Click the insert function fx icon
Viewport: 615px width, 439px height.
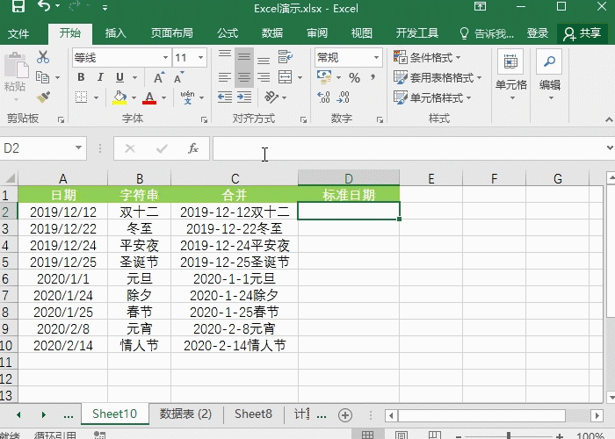192,149
